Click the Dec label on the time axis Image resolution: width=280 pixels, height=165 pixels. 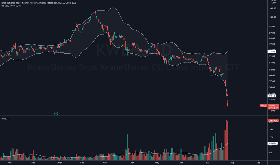click(x=33, y=163)
